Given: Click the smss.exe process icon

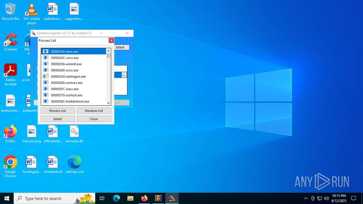Looking at the screenshot, I should pos(46,52).
